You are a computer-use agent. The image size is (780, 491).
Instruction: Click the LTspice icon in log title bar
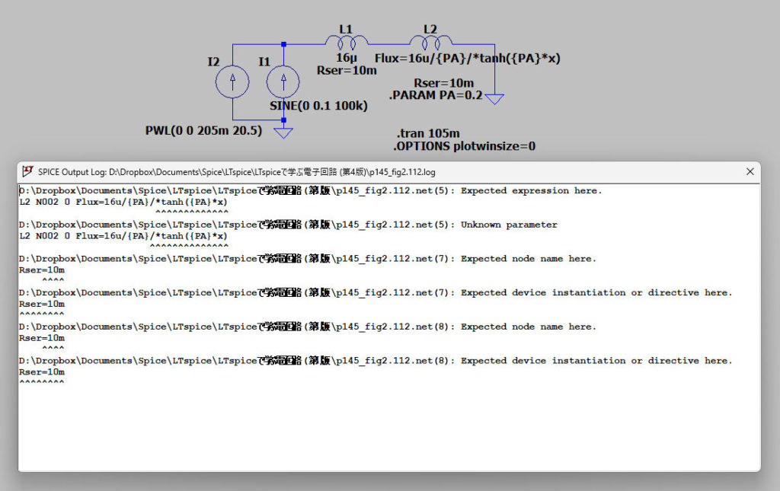click(x=28, y=171)
